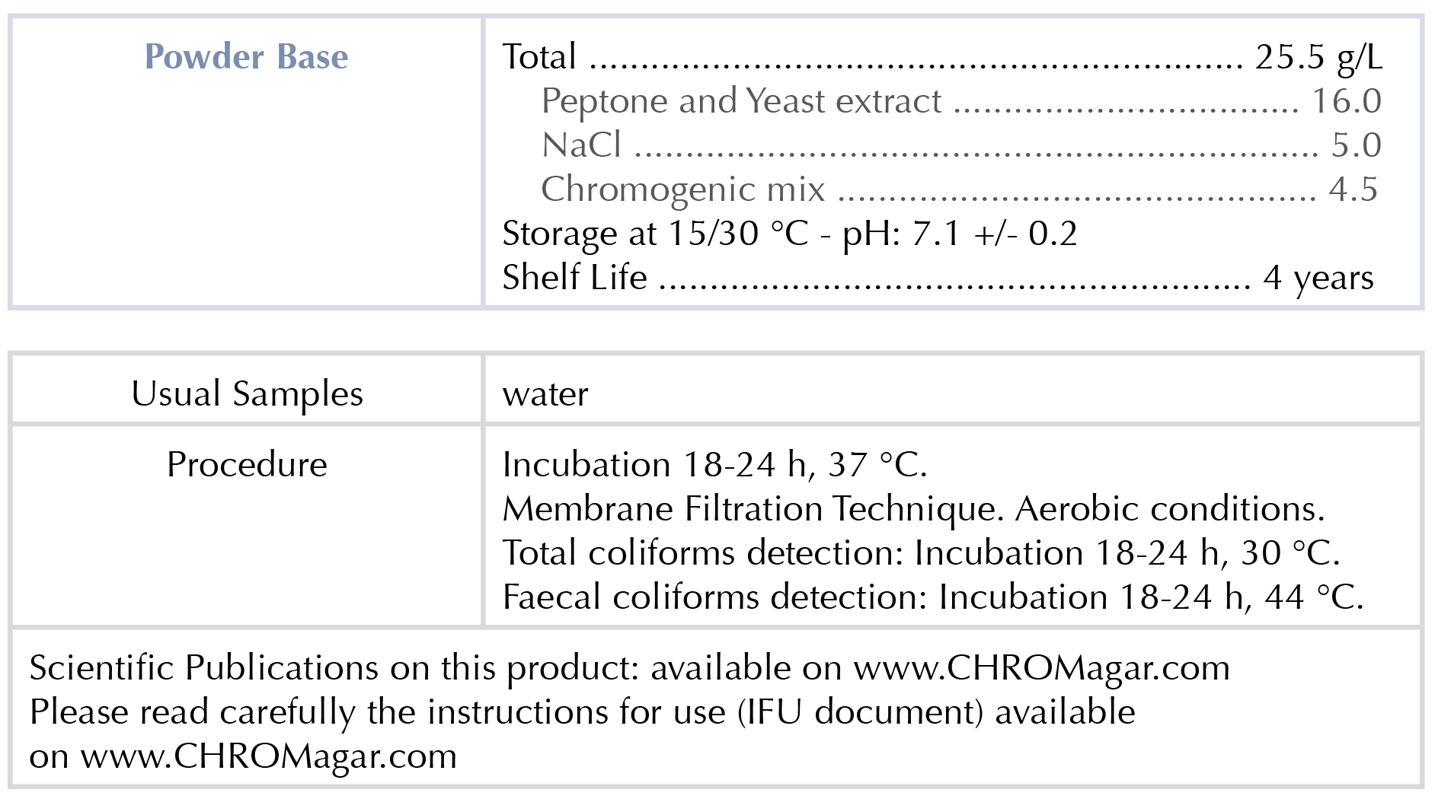Click the Incubation 18-24 h, 37 °C line

tap(714, 465)
